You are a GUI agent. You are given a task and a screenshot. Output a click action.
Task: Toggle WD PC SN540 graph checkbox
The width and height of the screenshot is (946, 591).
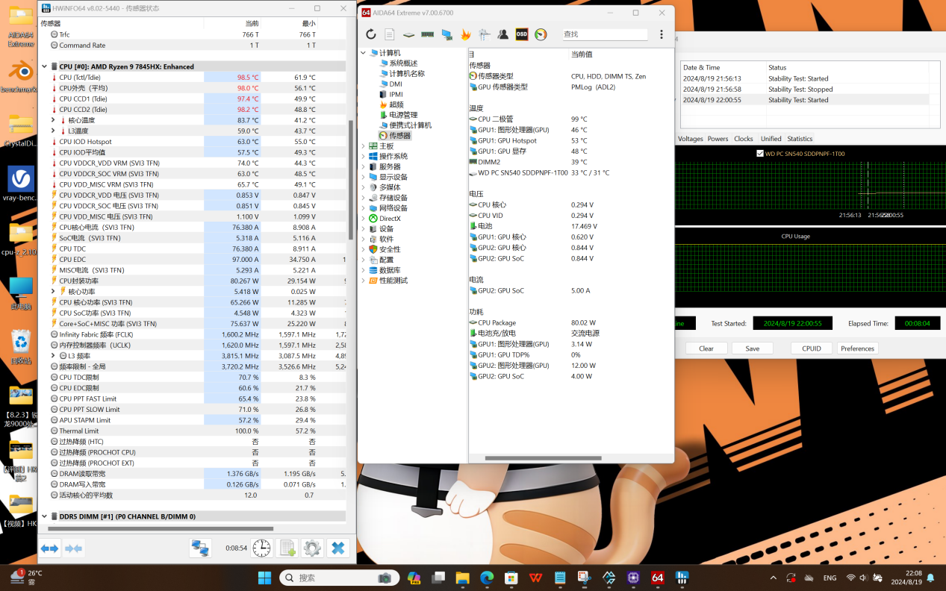(760, 154)
